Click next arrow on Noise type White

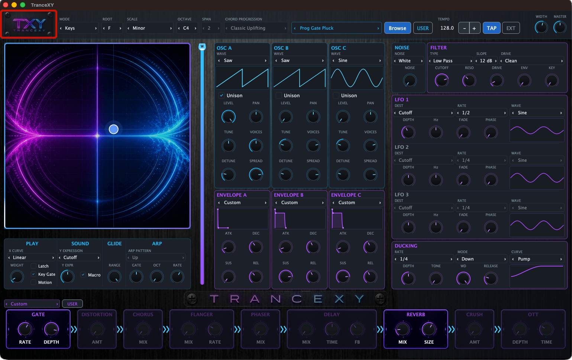[x=421, y=61]
